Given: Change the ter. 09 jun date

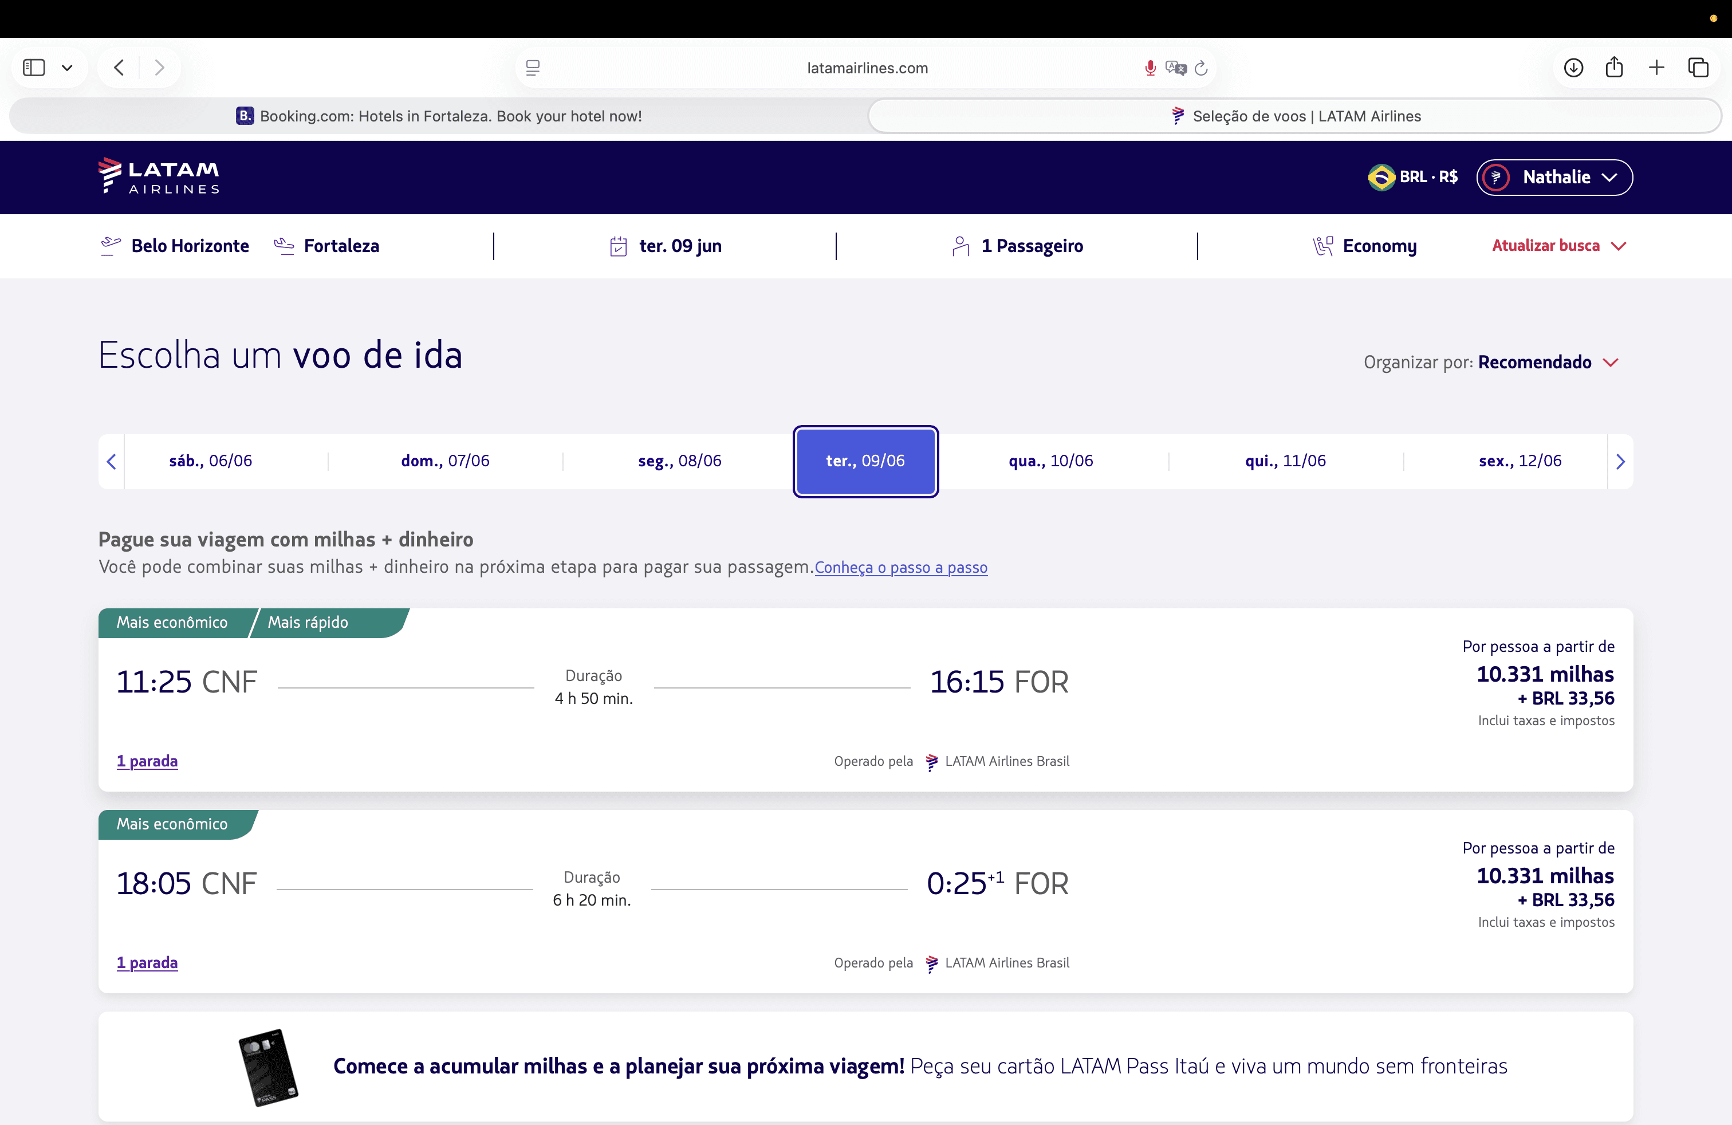Looking at the screenshot, I should 680,246.
